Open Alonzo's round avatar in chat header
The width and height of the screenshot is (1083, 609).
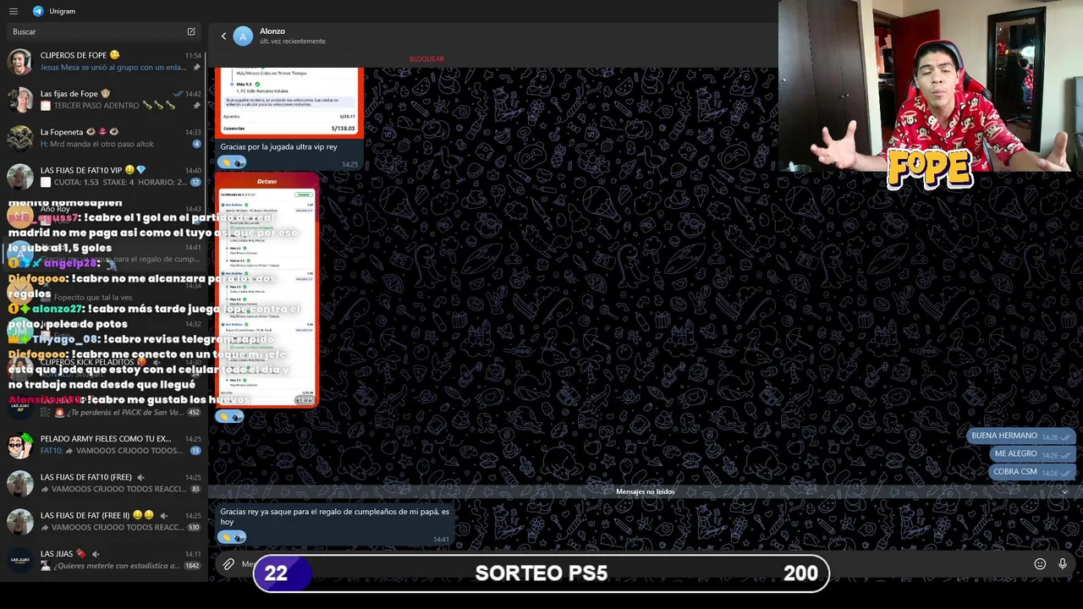pos(243,36)
